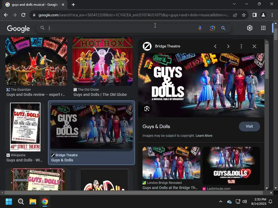Focus the Google search box
Viewport: 278px width, 208px height.
pos(122,28)
